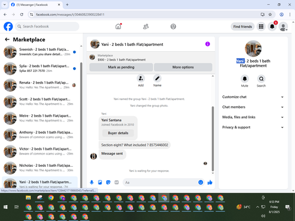Expand the Privacy & support section
Screen dimensions: 295x221
click(253, 127)
